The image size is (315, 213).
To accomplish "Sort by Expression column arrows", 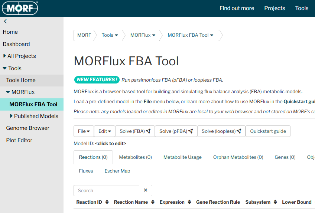I will (x=189, y=202).
